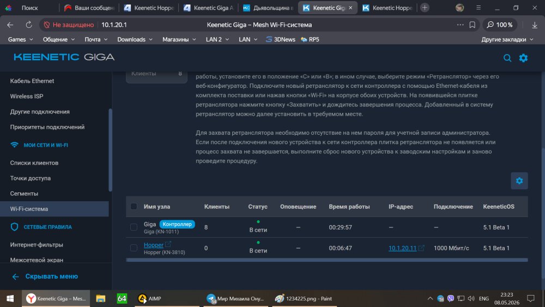This screenshot has width=545, height=307.
Task: Open table settings gear above node list
Action: click(x=519, y=181)
